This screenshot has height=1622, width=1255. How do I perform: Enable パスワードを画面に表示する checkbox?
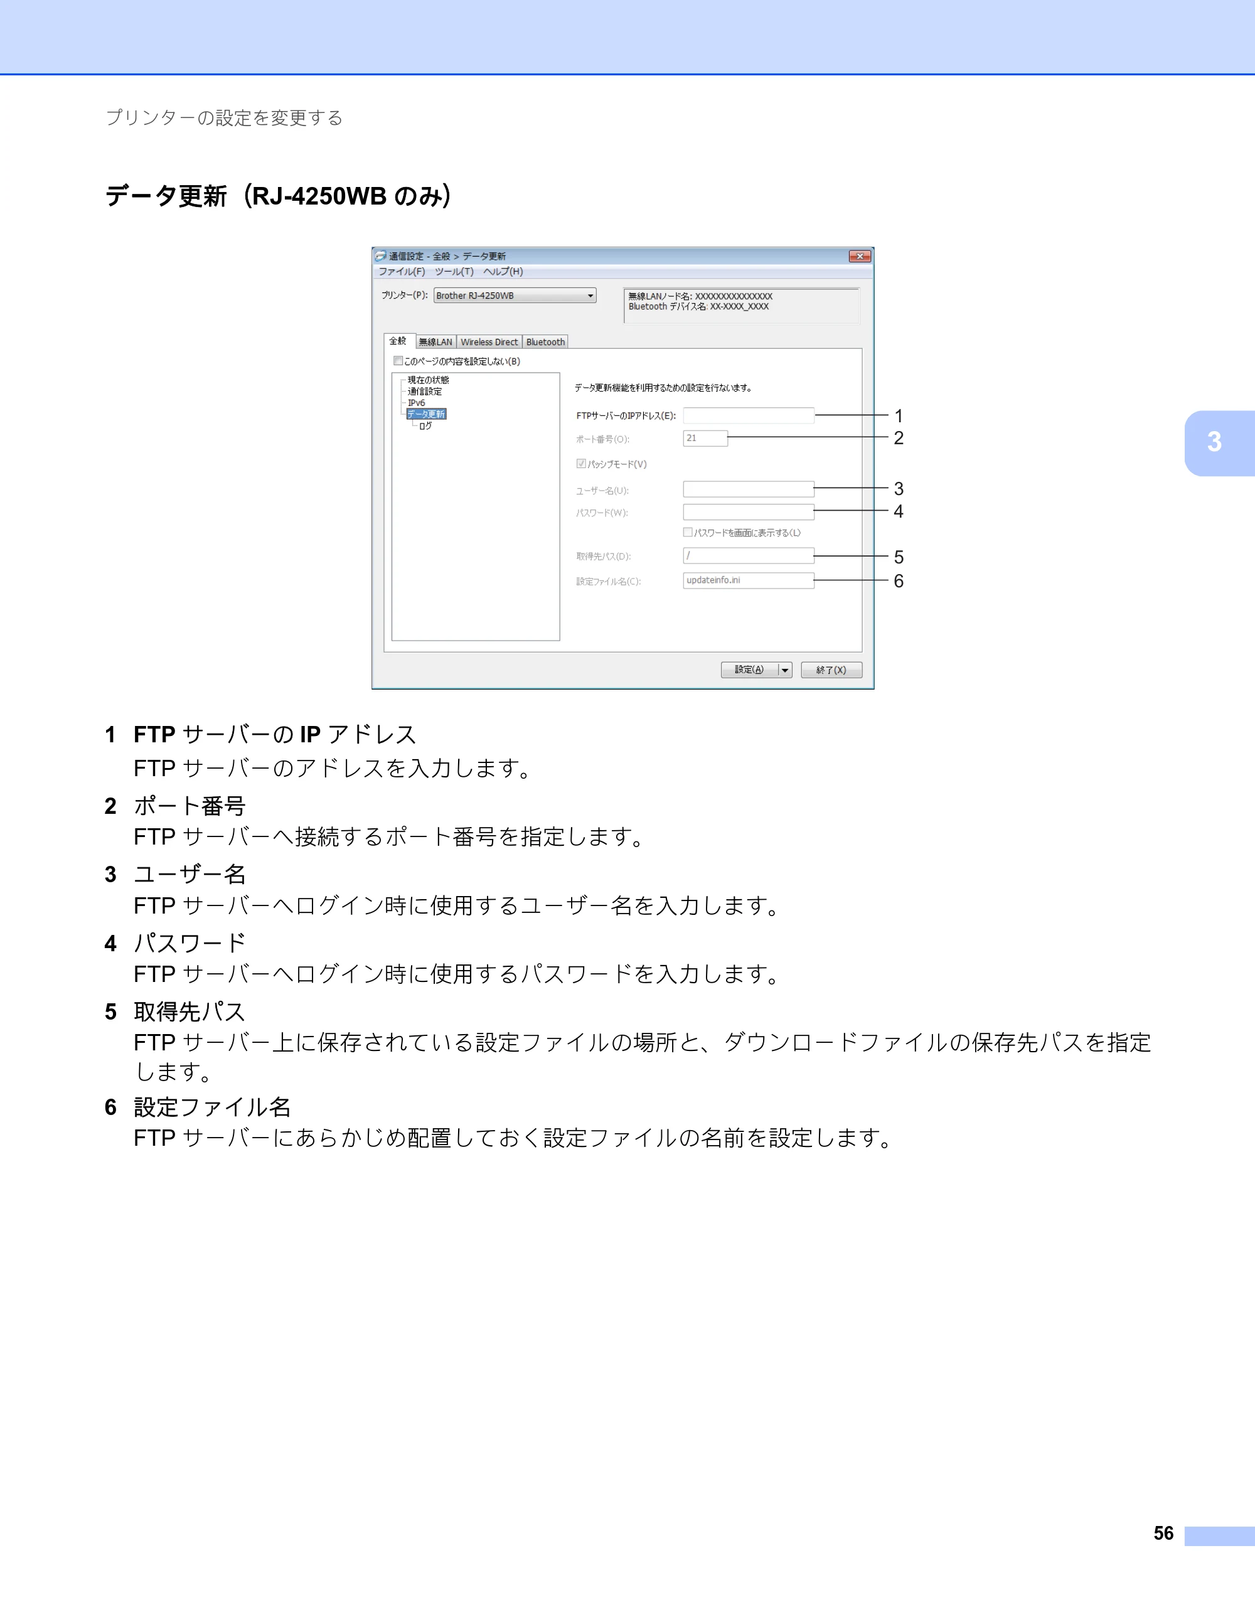688,531
